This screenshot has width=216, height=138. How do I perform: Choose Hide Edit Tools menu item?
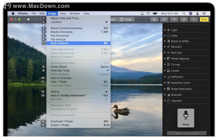click(79, 70)
